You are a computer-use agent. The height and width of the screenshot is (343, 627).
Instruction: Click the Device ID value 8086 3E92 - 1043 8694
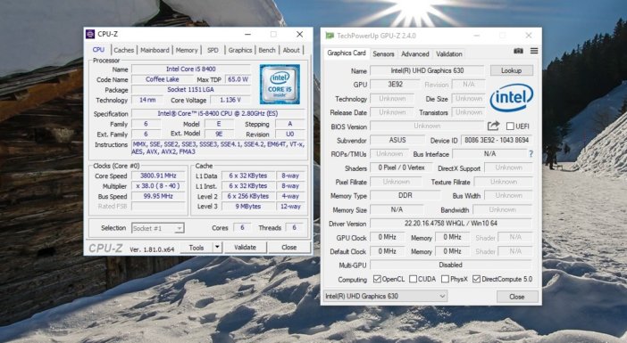click(x=497, y=140)
